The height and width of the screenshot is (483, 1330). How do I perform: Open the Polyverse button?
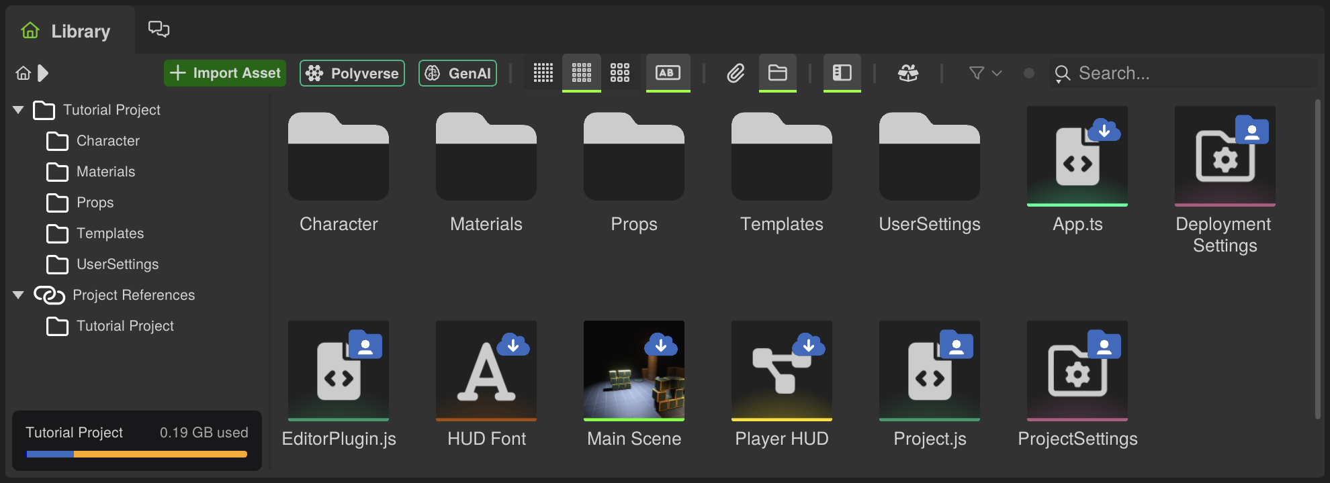point(352,73)
